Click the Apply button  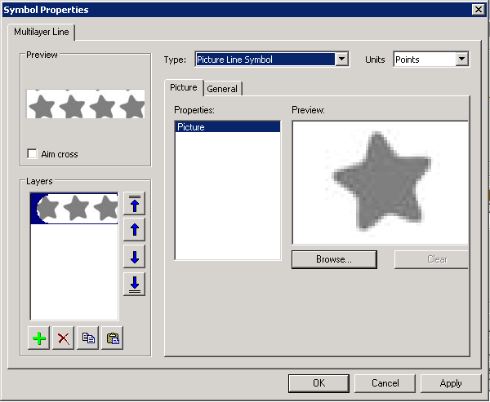[451, 383]
